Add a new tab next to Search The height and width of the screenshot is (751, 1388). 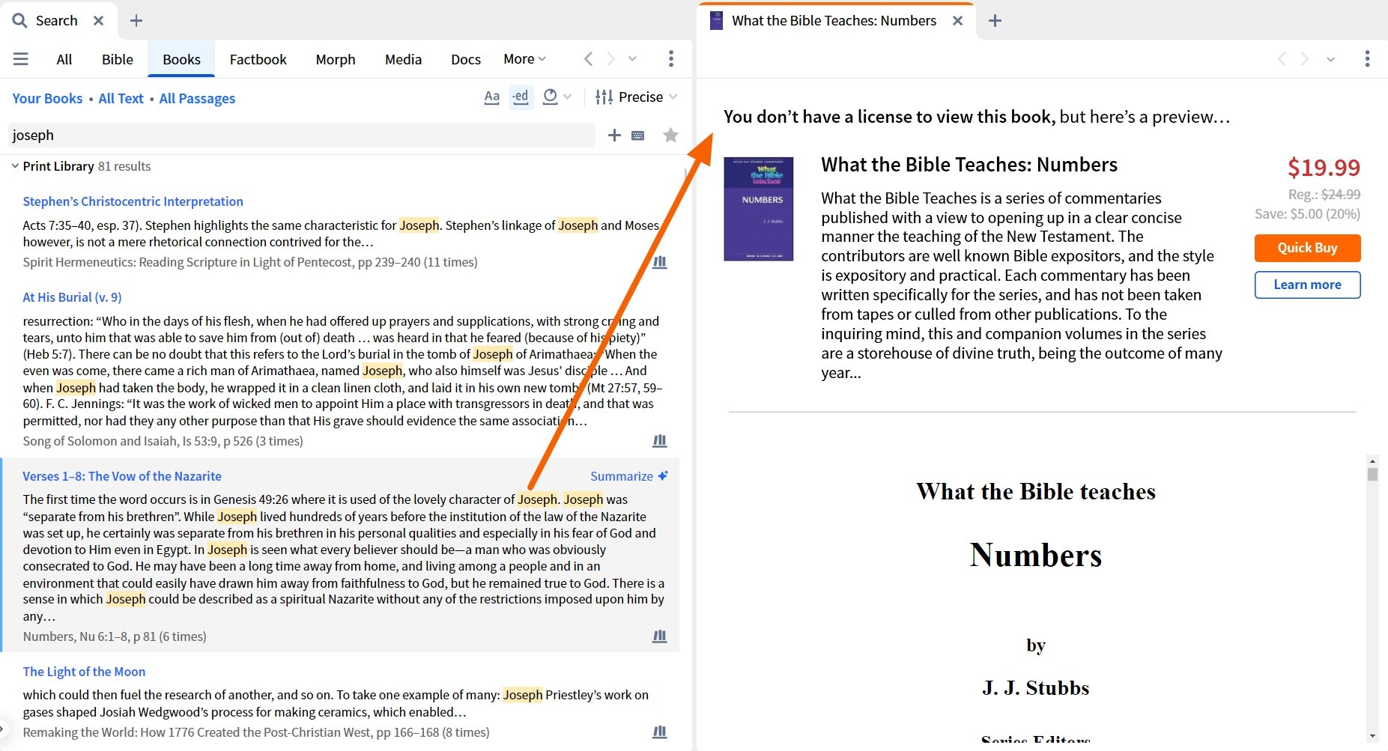tap(136, 21)
